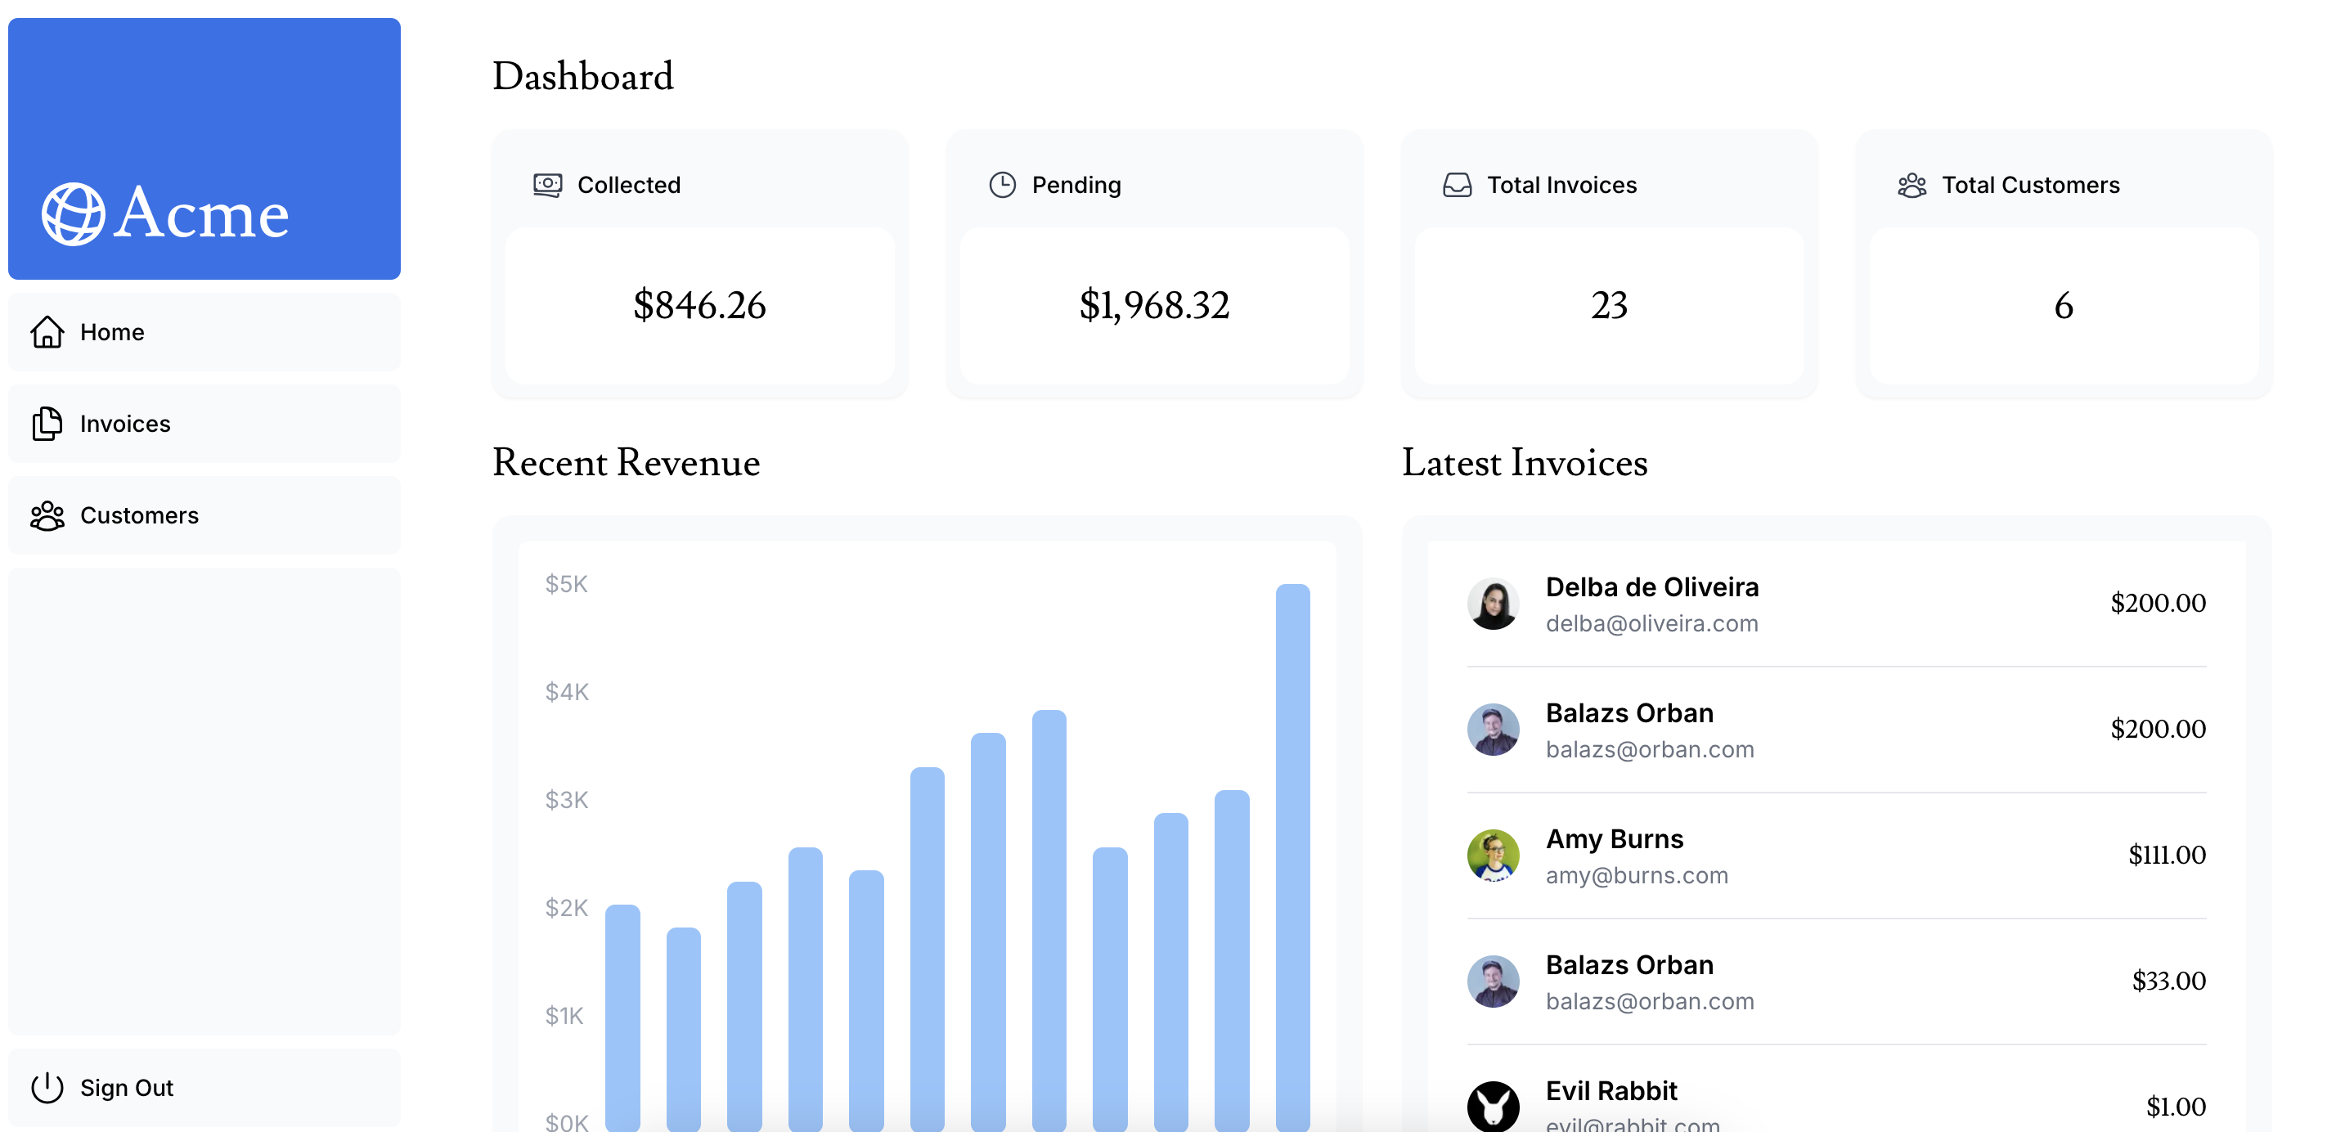Click the Customers group icon in sidebar

coord(47,515)
